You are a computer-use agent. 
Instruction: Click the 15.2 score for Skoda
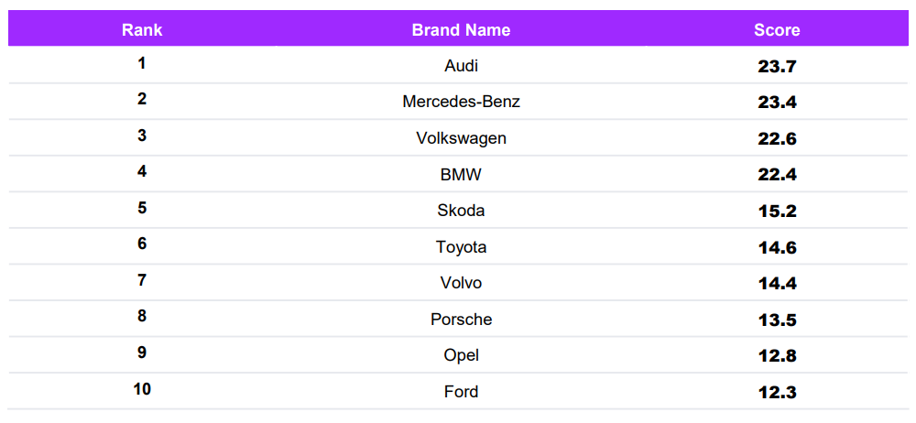[777, 211]
